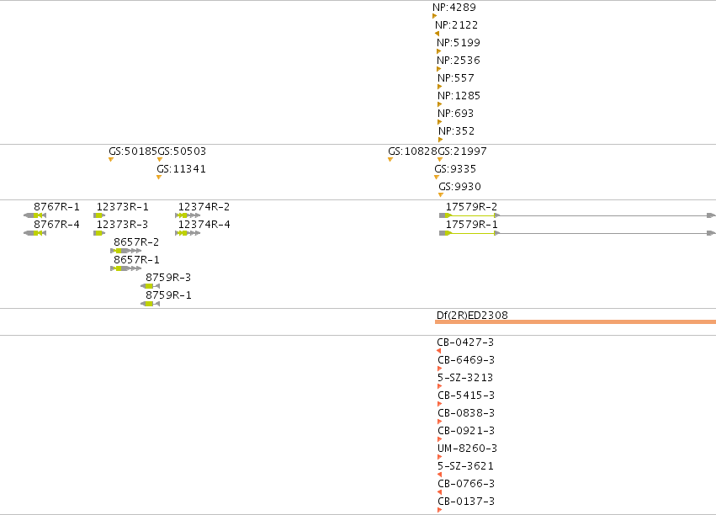Screen dimensions: 716x515
Task: Select the 12374R-2 transcript glyph
Action: (x=188, y=215)
